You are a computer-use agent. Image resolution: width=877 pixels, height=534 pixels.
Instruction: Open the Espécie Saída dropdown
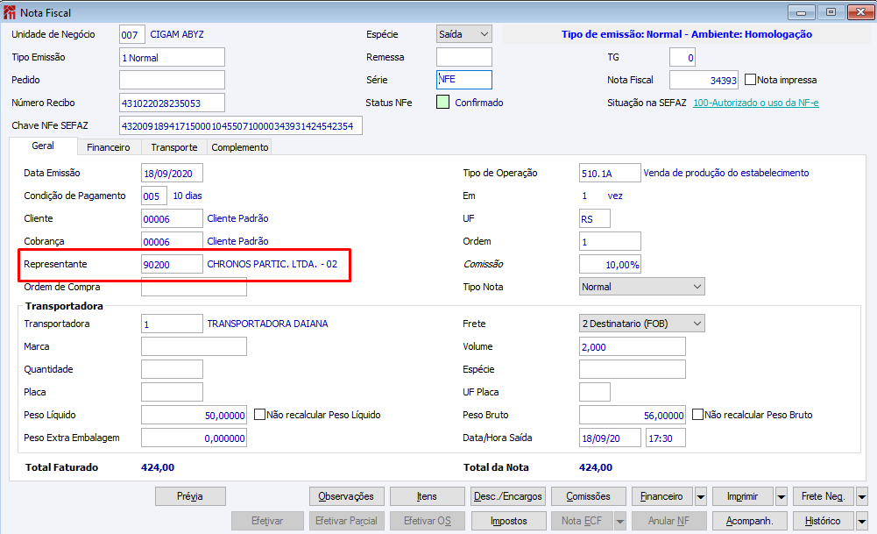pos(463,34)
